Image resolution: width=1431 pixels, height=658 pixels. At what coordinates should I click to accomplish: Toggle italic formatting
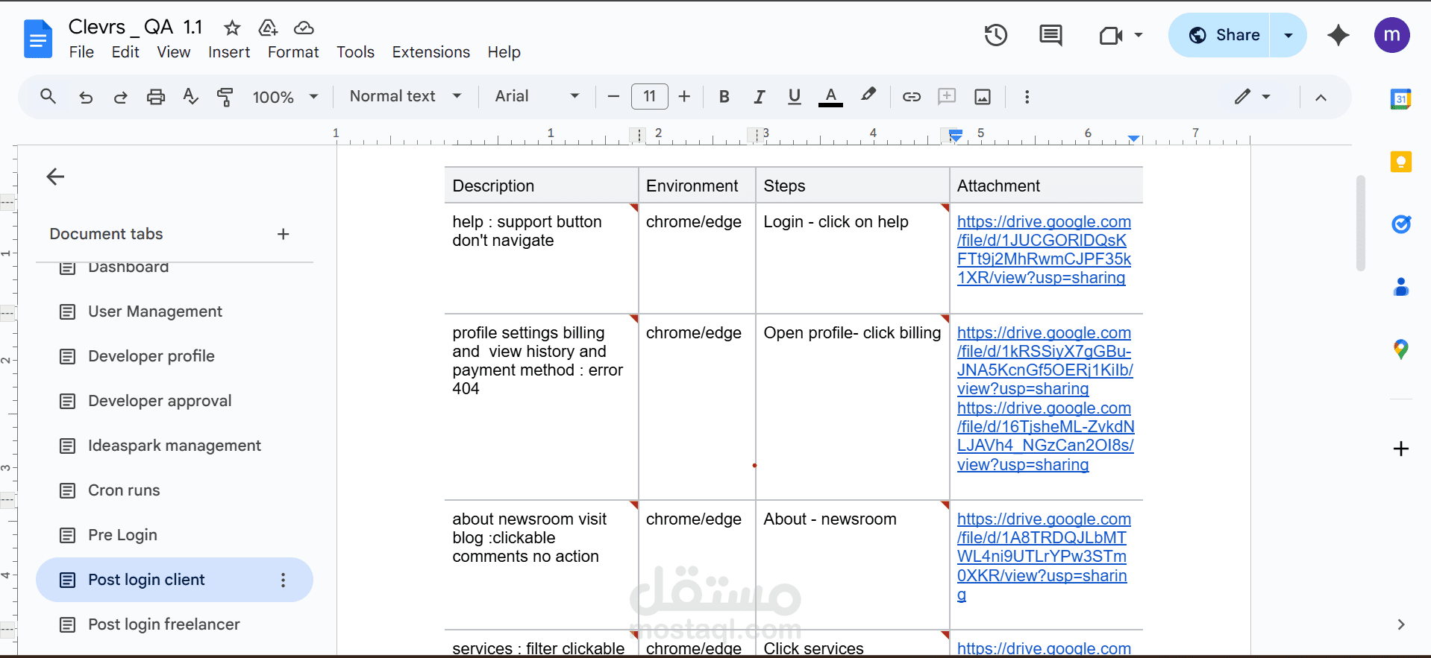point(759,96)
